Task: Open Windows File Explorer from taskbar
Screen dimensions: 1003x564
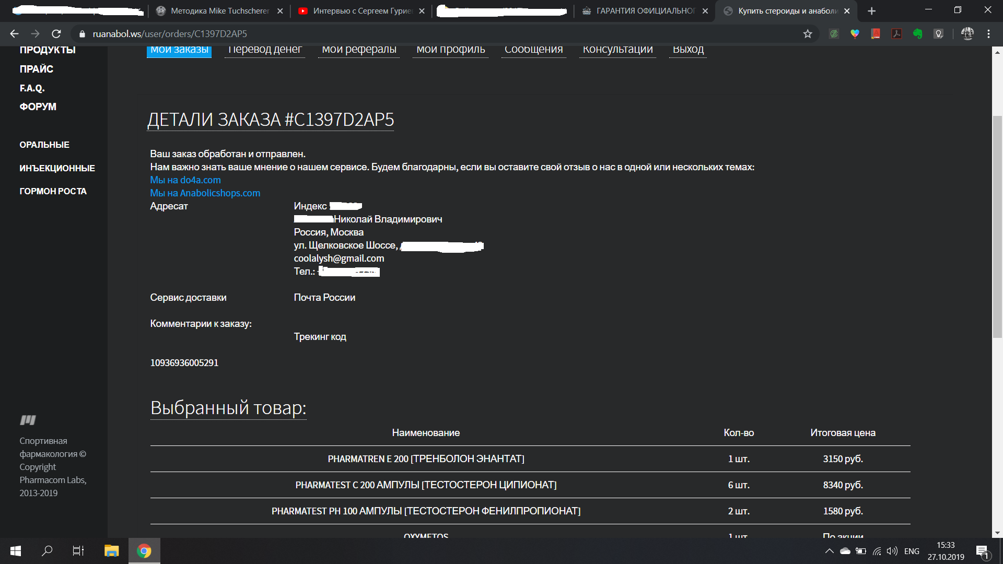Action: (x=111, y=551)
